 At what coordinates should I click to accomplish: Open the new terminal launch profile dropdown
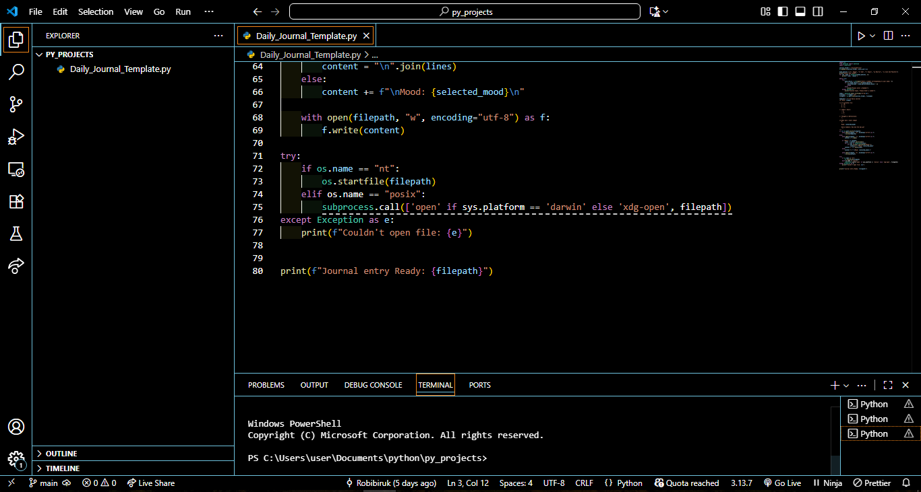[x=846, y=386]
